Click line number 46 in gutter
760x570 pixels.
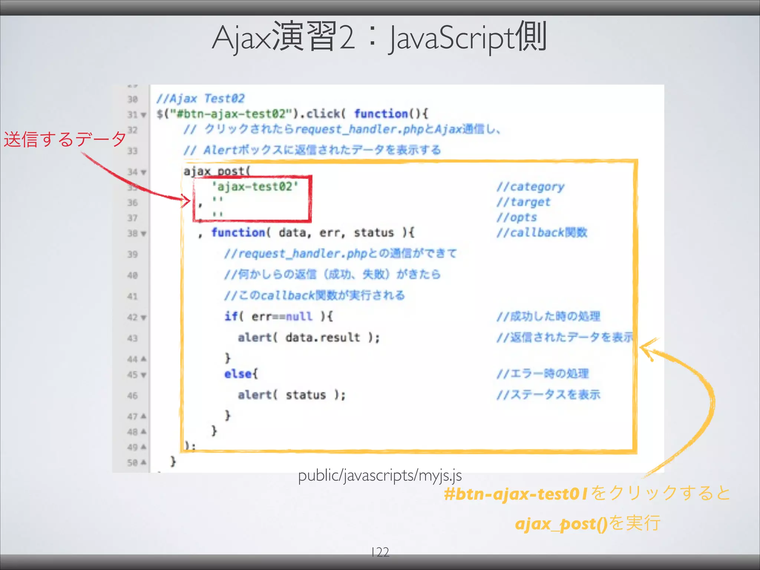(132, 396)
